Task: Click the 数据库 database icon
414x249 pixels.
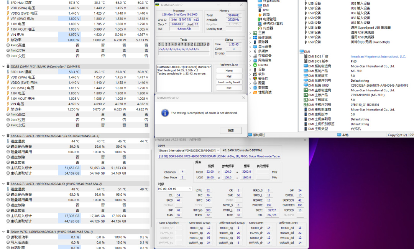Action: tap(255, 87)
